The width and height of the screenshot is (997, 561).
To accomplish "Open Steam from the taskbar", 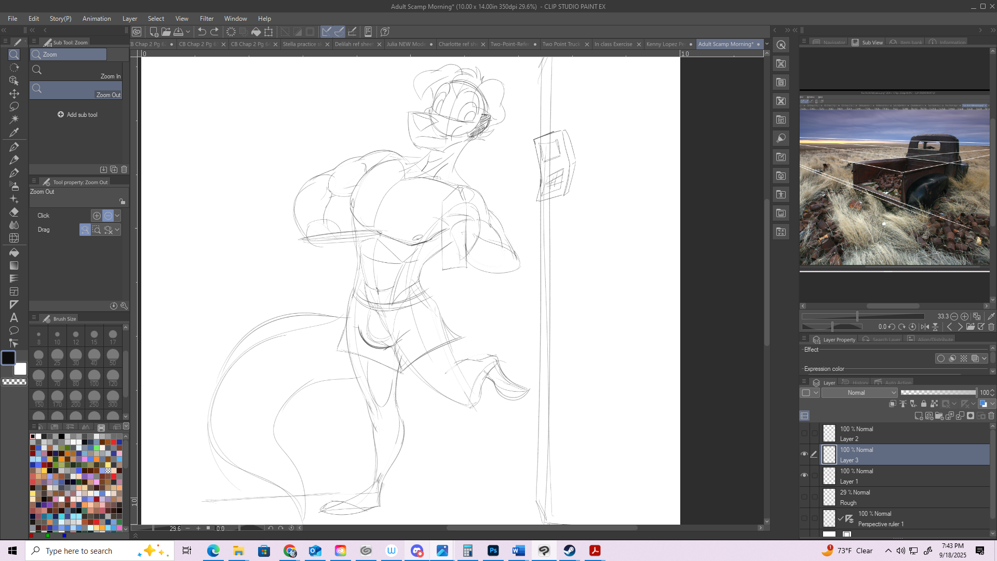I will pyautogui.click(x=570, y=551).
